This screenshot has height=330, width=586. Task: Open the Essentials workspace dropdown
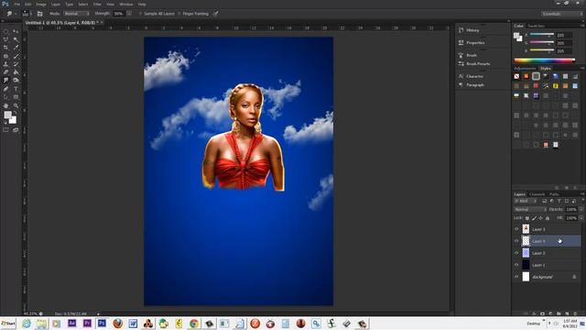tap(562, 14)
